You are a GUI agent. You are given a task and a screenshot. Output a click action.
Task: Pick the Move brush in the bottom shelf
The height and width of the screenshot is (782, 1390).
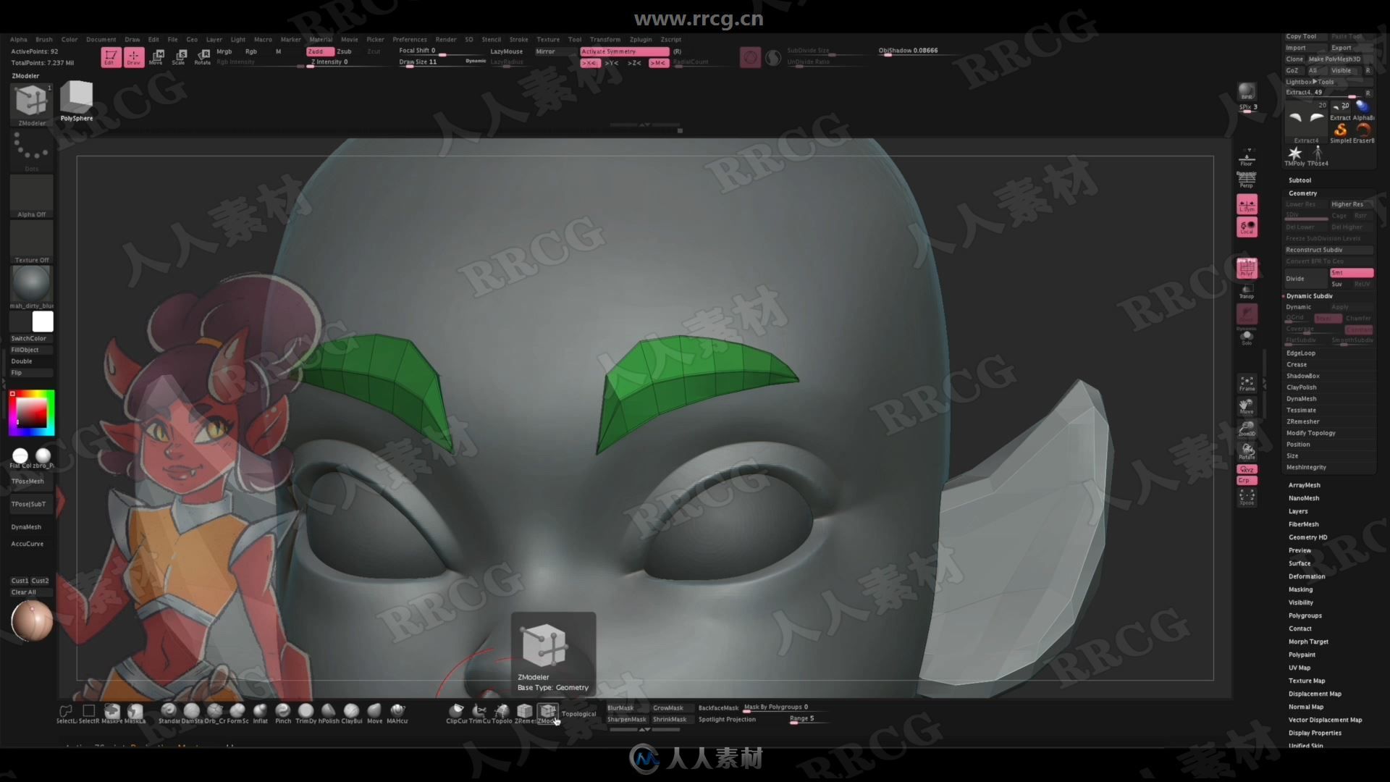pos(374,713)
